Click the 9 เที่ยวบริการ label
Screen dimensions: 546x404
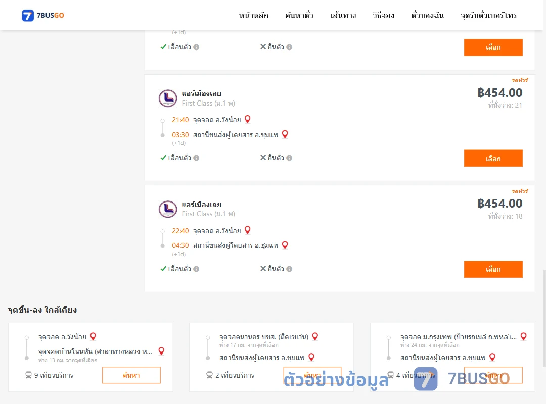pos(54,375)
